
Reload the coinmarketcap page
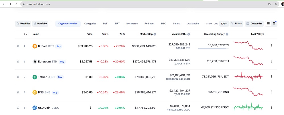[16, 4]
